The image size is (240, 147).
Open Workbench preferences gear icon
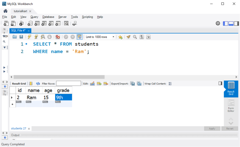pos(218,23)
